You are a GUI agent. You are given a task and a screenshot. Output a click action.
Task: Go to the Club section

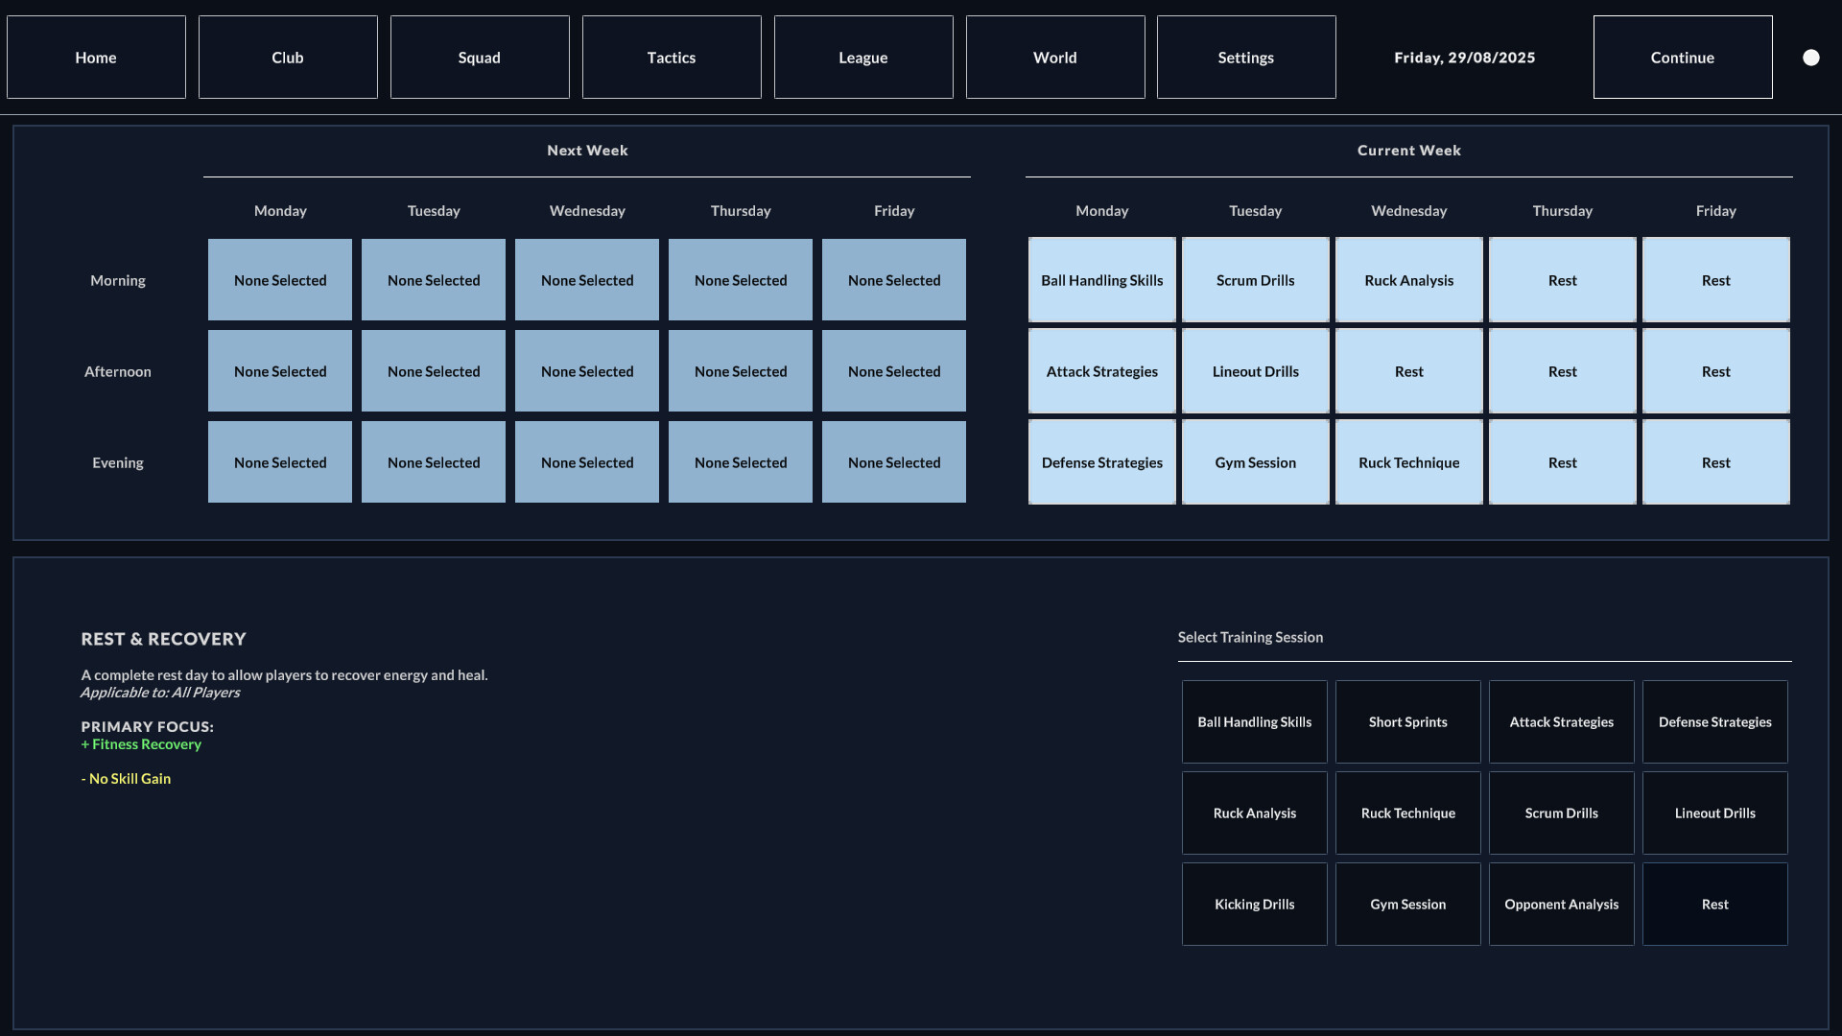[x=288, y=57]
